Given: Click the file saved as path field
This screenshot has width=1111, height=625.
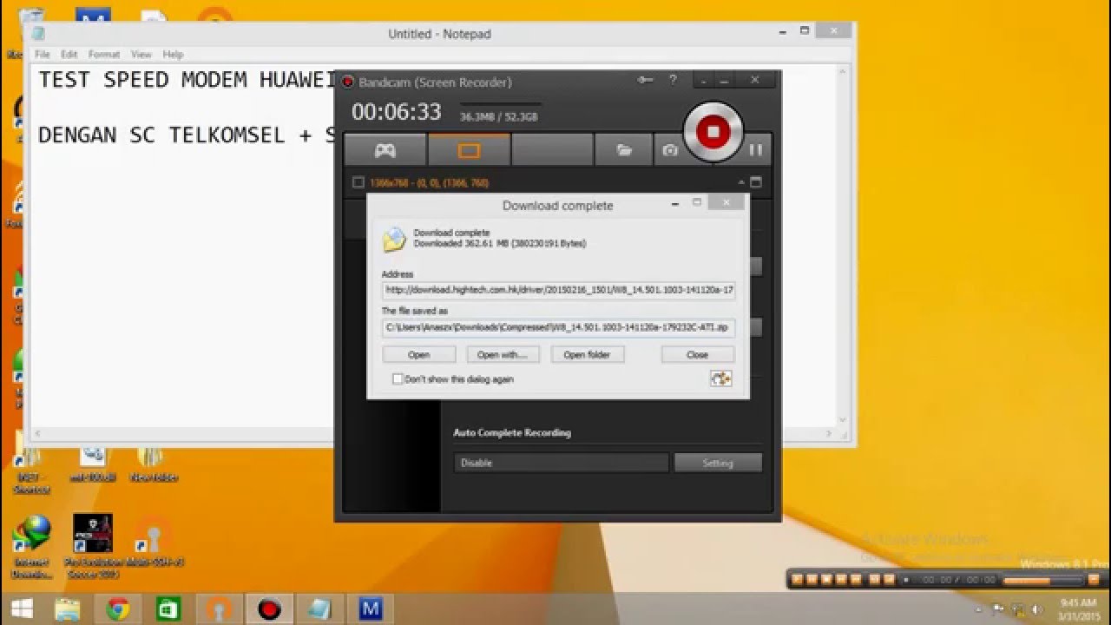Looking at the screenshot, I should pos(559,327).
